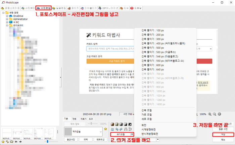
Task: Click the redo arrow icon
Action: [x=121, y=129]
